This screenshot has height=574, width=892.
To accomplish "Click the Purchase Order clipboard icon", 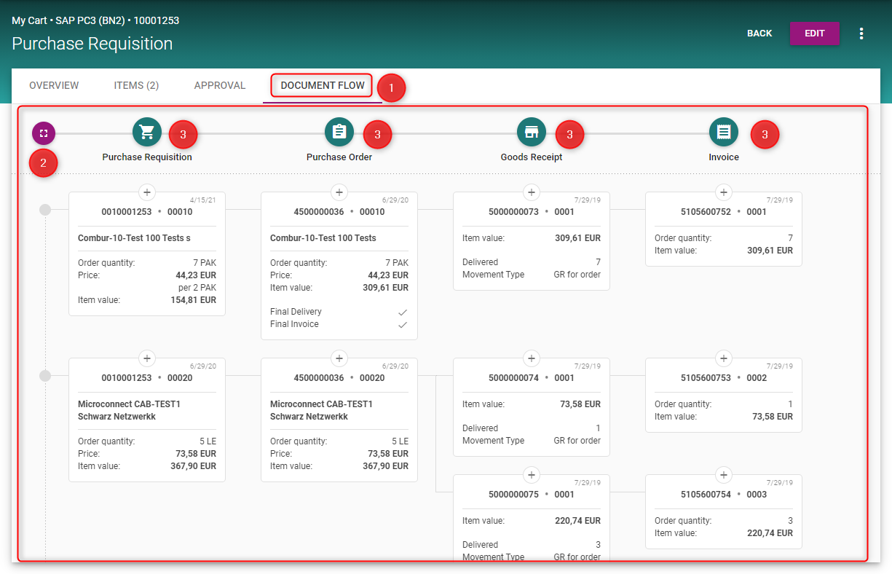I will [339, 132].
